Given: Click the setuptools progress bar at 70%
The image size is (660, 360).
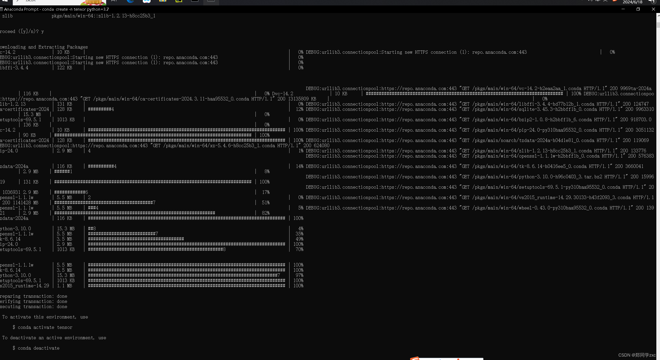Looking at the screenshot, I should tap(157, 249).
